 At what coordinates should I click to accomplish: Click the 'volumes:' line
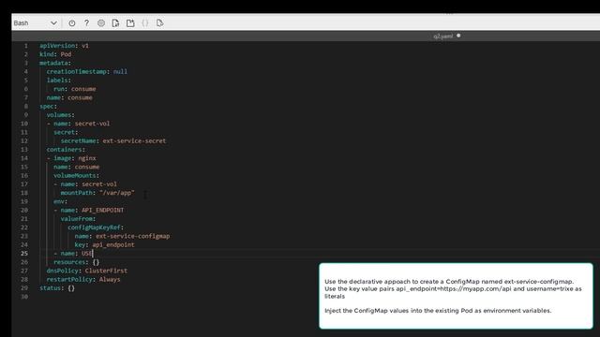coord(60,115)
